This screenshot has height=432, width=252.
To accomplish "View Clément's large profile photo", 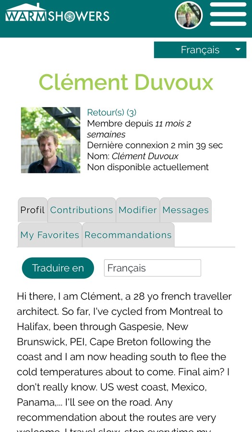I will pos(51,140).
